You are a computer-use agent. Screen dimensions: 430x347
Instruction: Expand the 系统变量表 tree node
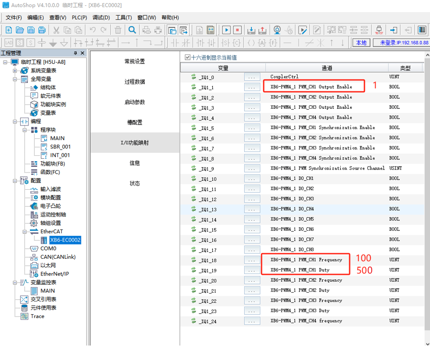(15, 71)
